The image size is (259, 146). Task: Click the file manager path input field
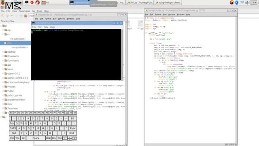31,16
